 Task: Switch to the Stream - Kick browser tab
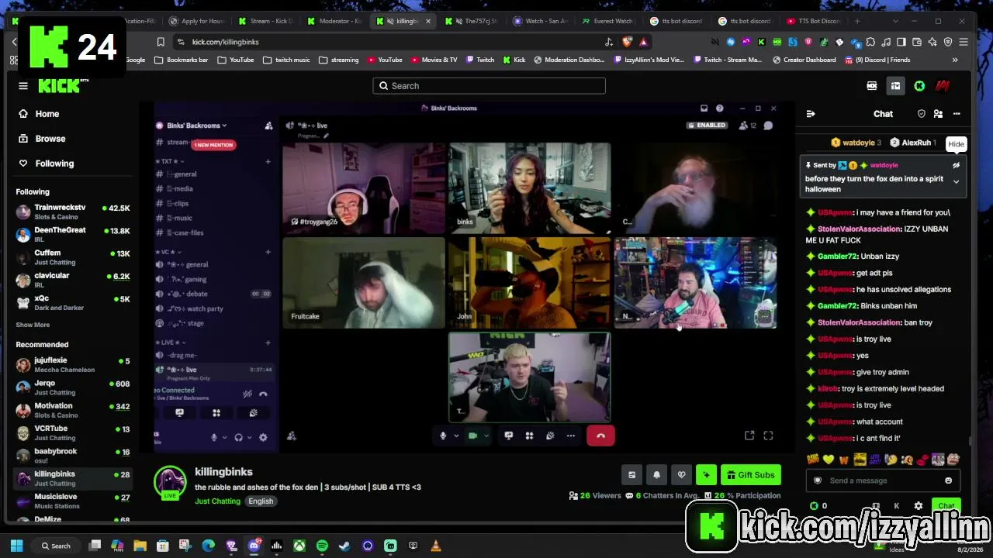[x=266, y=21]
